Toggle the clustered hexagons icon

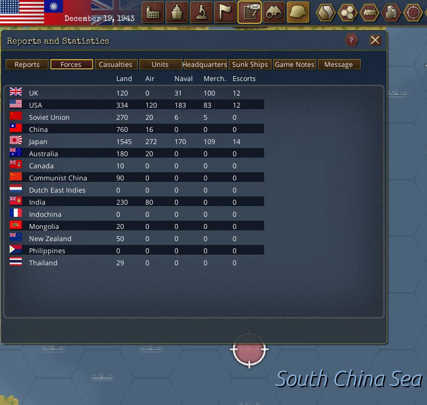point(348,12)
